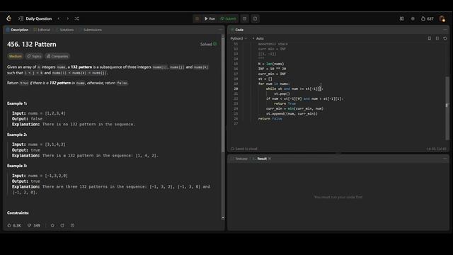Click the Saved to cloud status
The width and height of the screenshot is (453, 255).
243,149
